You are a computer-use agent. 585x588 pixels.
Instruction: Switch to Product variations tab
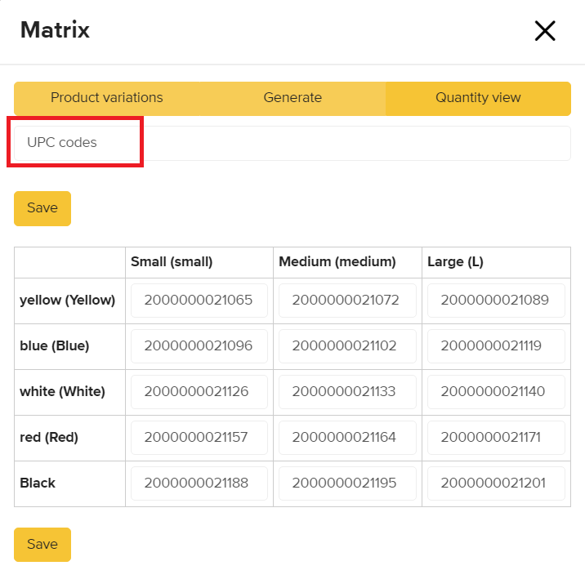pyautogui.click(x=106, y=98)
